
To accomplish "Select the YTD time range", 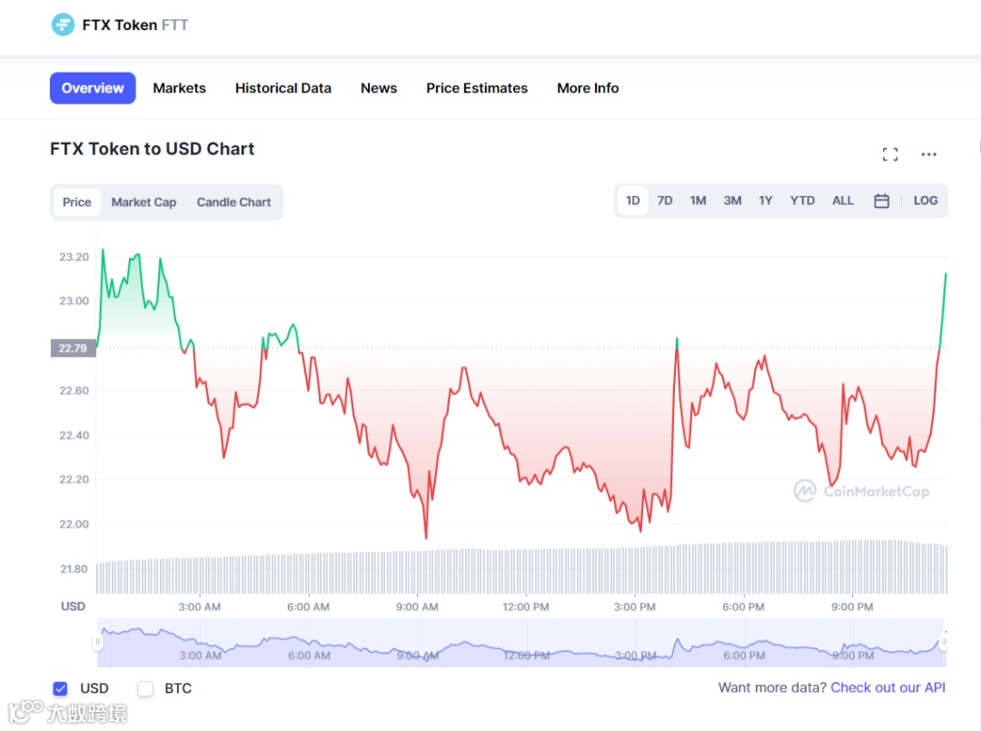I will coord(802,201).
